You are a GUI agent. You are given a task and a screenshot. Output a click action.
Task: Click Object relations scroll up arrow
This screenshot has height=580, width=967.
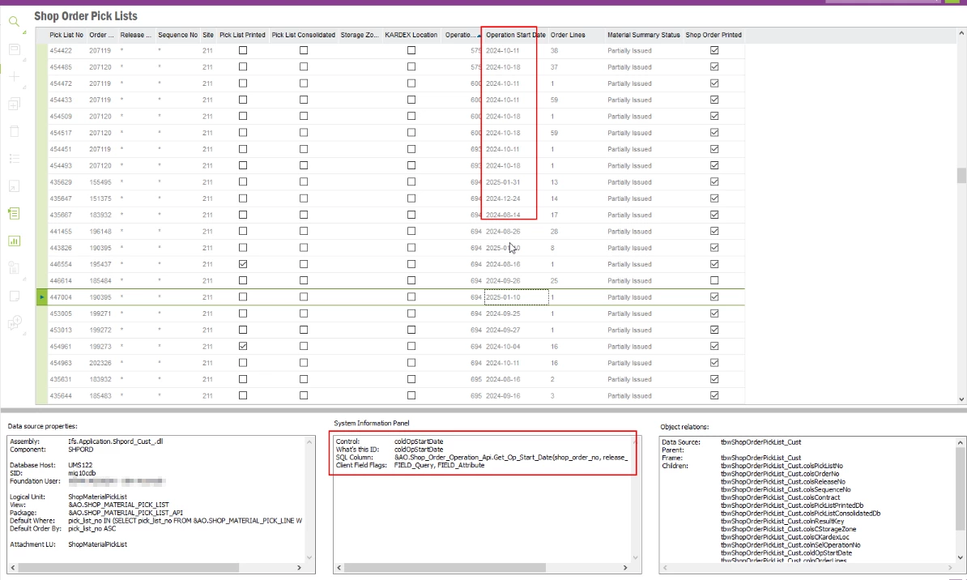point(961,442)
